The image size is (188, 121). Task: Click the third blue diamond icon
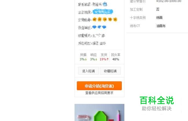click(x=104, y=27)
